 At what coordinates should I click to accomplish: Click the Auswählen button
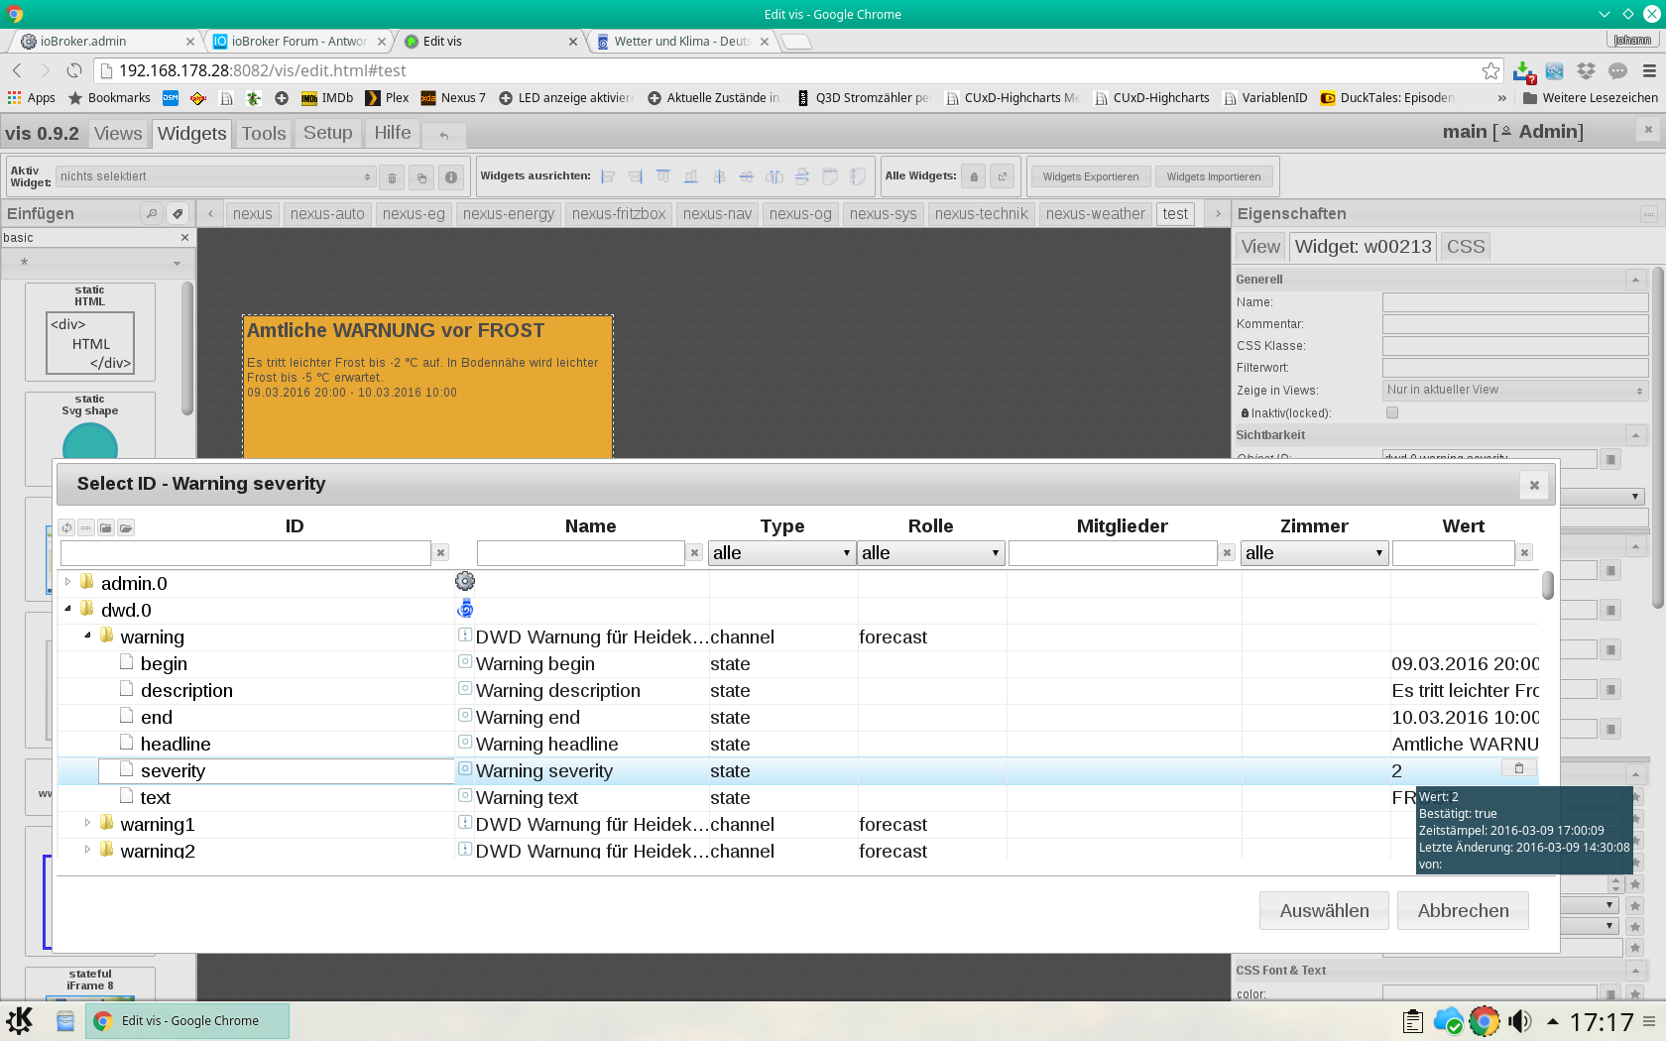1324,910
